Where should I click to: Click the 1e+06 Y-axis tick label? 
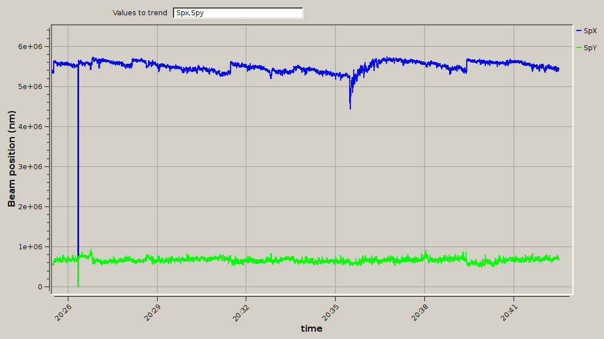(x=31, y=247)
